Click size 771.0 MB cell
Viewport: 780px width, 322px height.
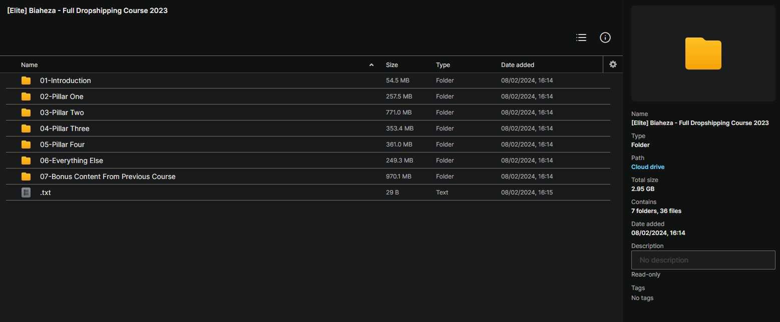(399, 112)
